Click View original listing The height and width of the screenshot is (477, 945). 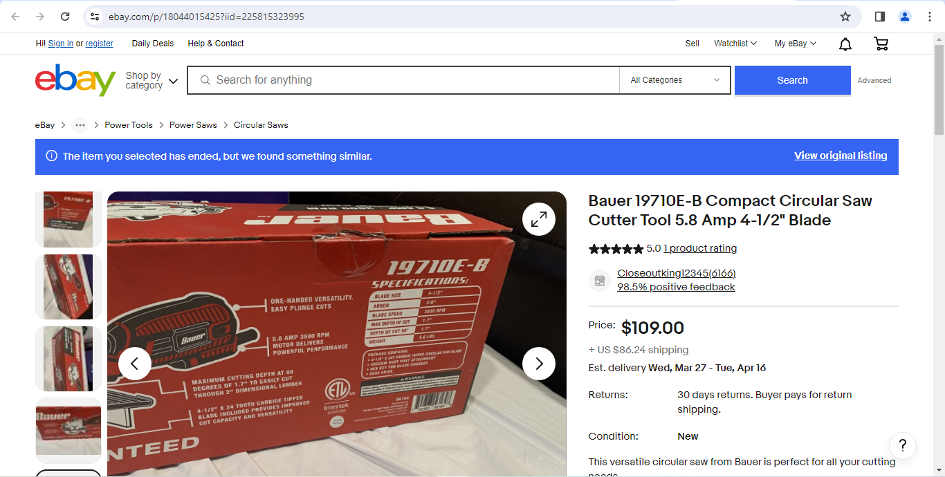841,156
